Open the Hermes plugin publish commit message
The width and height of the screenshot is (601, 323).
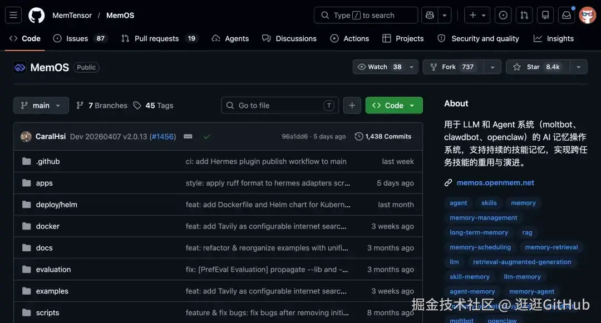click(266, 161)
